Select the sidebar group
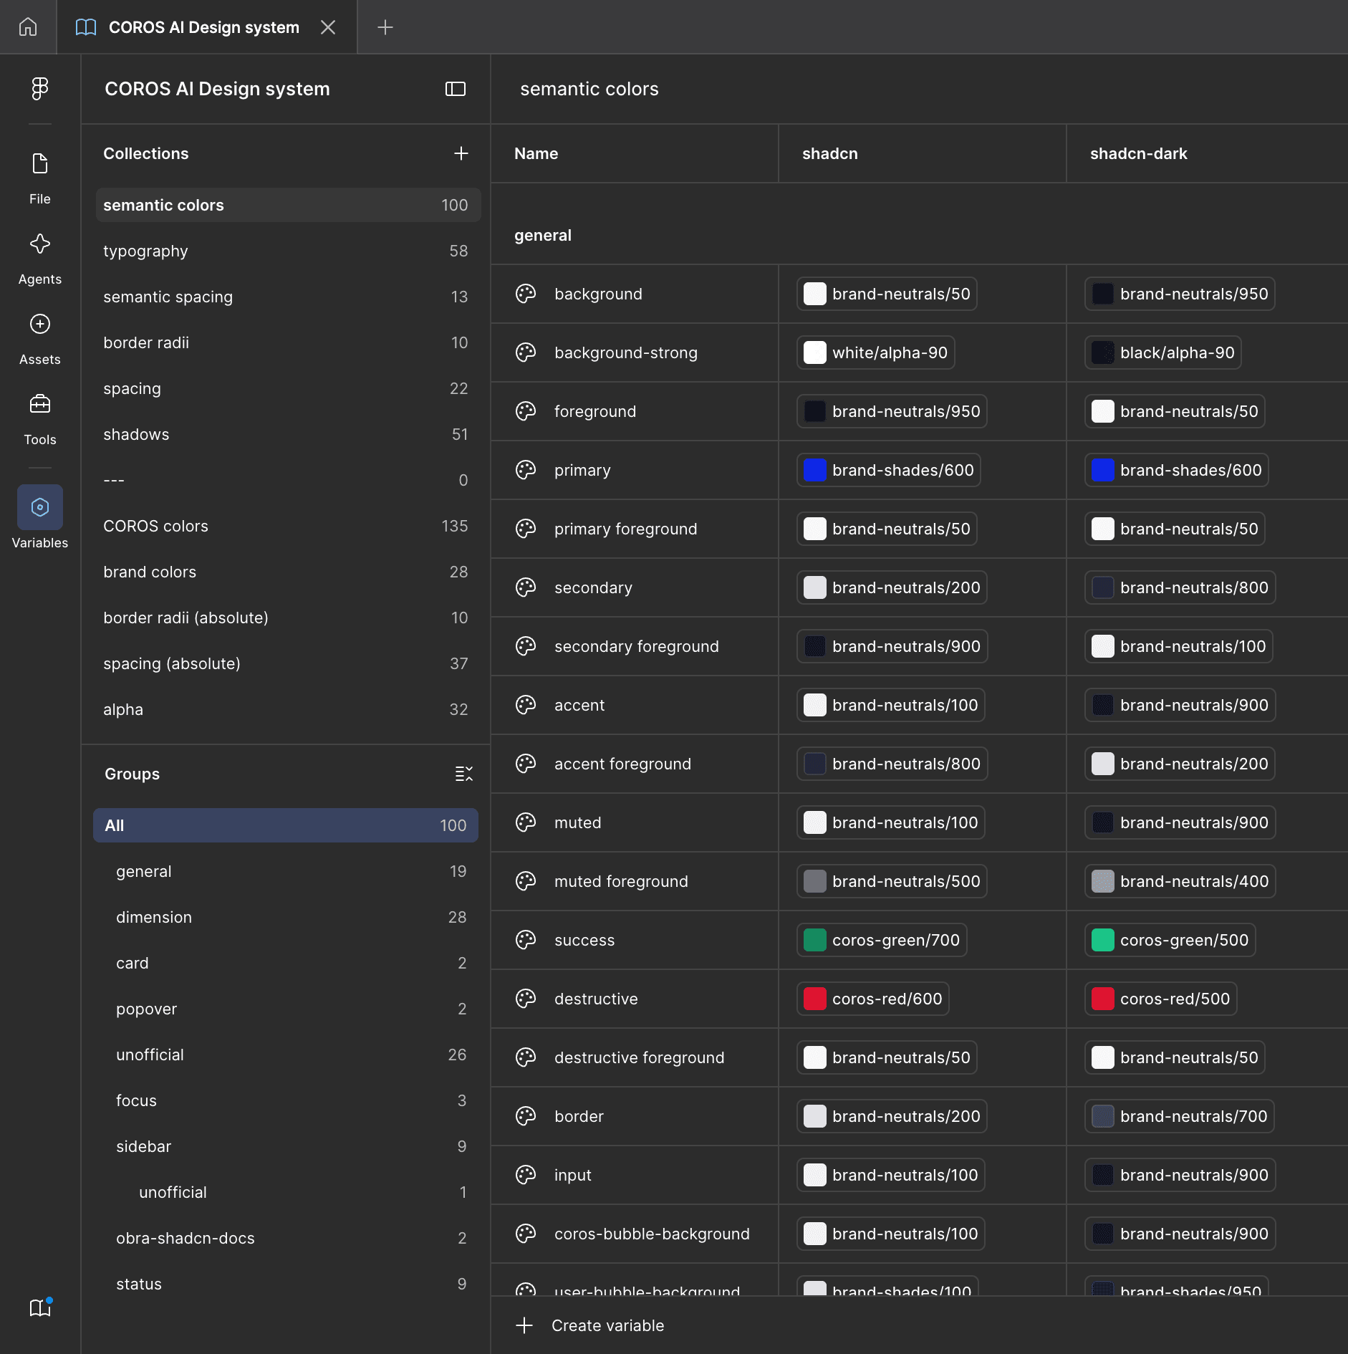Screen dimensions: 1348x1354 (x=286, y=1146)
